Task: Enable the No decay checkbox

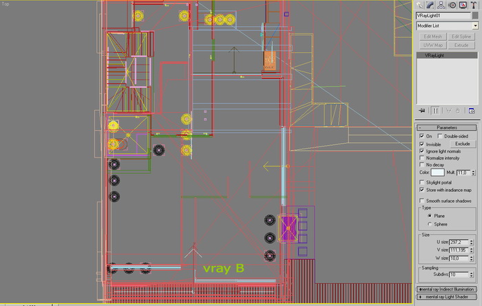Action: click(x=421, y=164)
